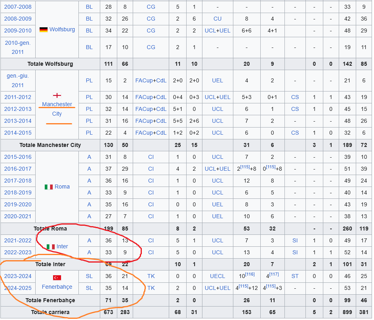Click the German flag icon beside Wolfsburg
The image size is (374, 320).
(44, 30)
